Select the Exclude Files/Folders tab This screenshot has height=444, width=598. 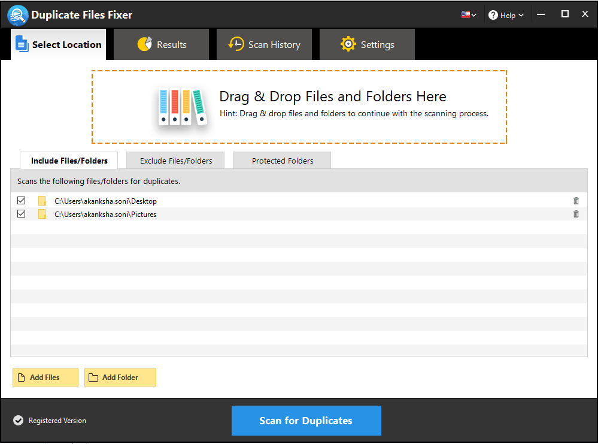(x=176, y=161)
